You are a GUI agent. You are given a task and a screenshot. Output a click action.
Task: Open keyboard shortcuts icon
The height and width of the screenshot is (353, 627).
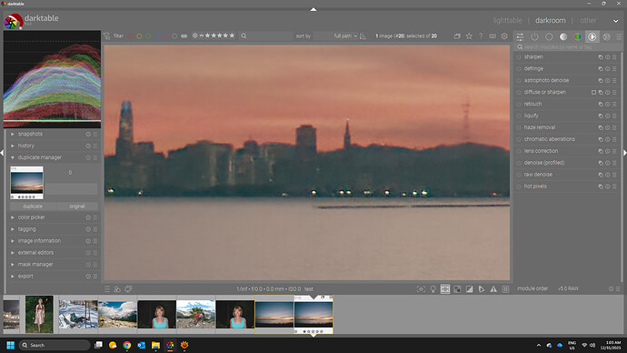click(493, 36)
